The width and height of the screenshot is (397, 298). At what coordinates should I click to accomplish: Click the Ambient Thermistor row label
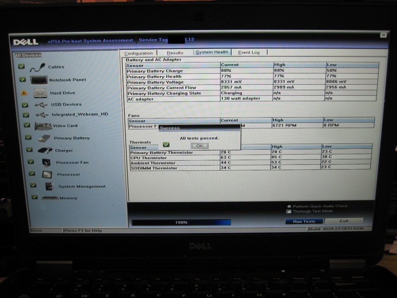153,163
